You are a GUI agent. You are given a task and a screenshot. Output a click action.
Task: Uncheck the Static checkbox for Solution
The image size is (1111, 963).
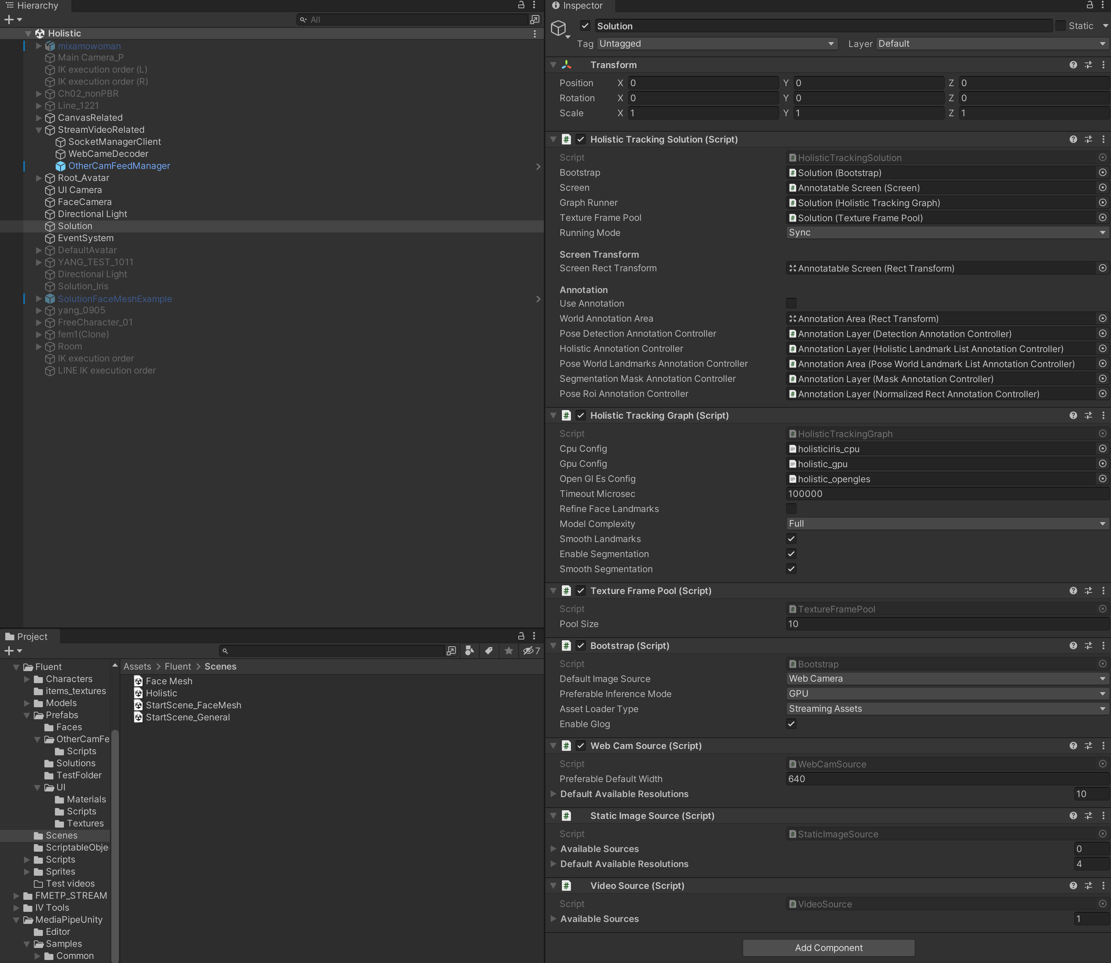click(x=1060, y=26)
